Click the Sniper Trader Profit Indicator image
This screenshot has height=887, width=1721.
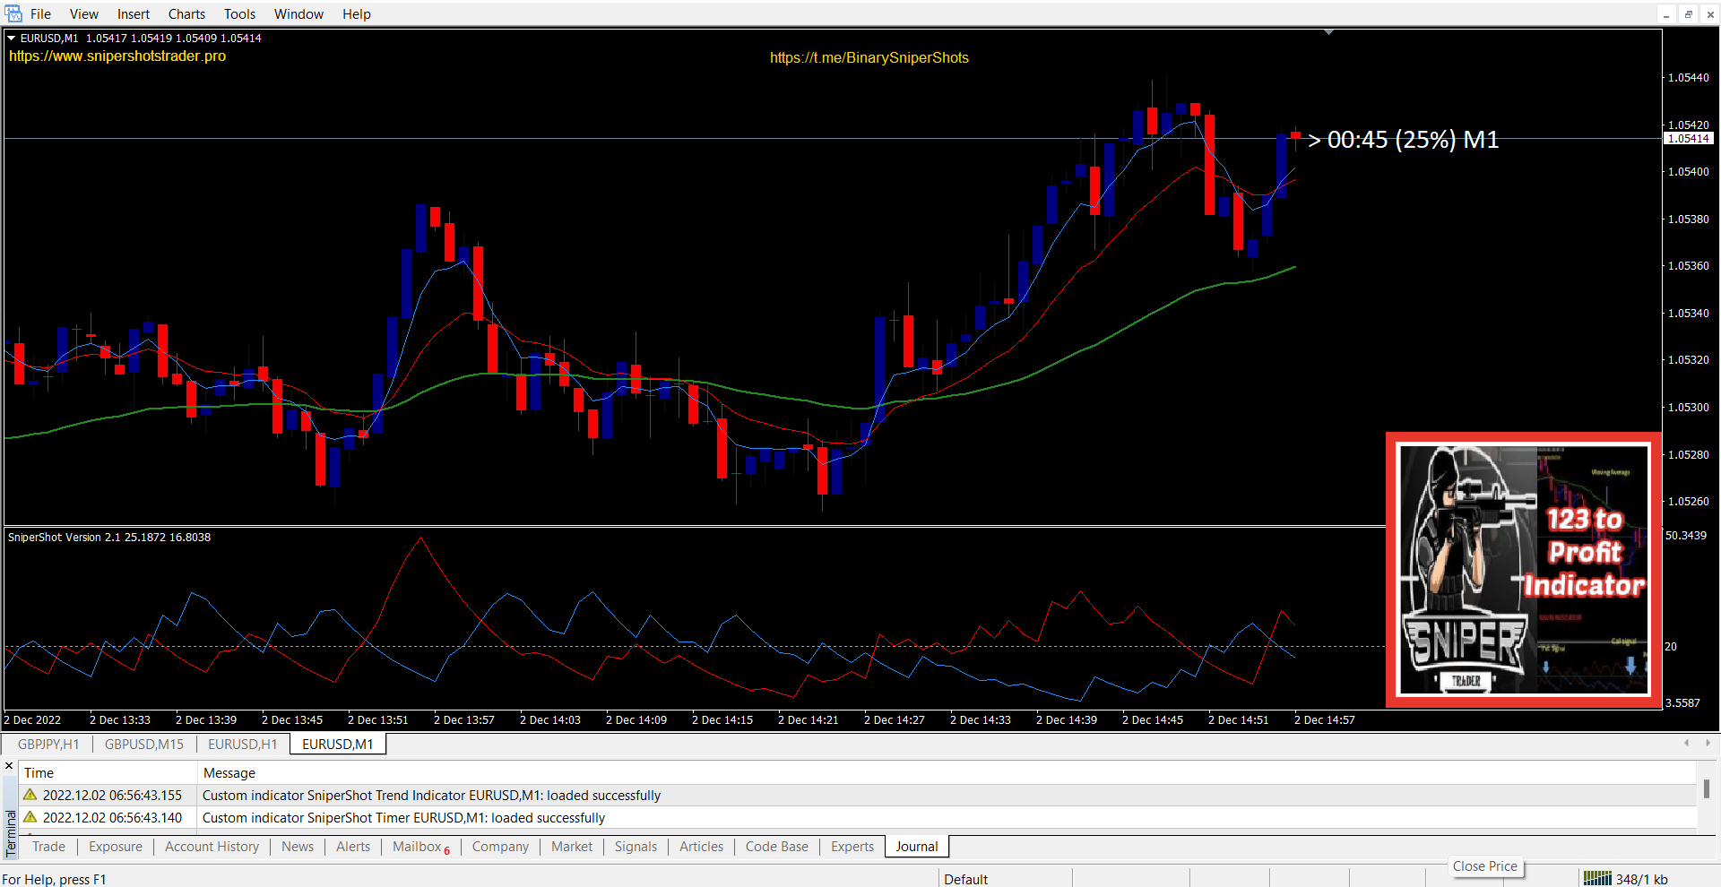1523,570
